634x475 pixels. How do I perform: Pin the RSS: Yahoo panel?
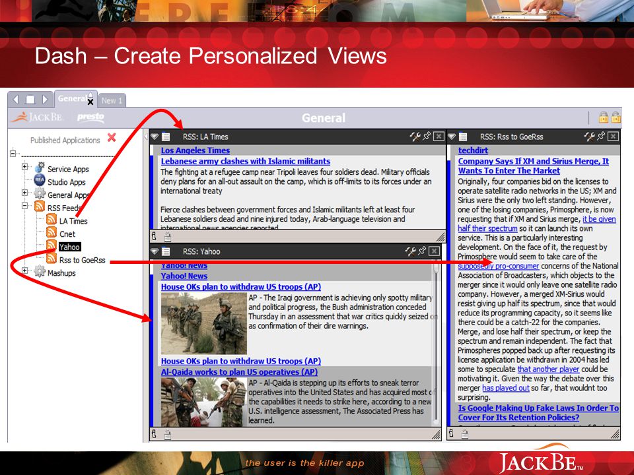422,251
